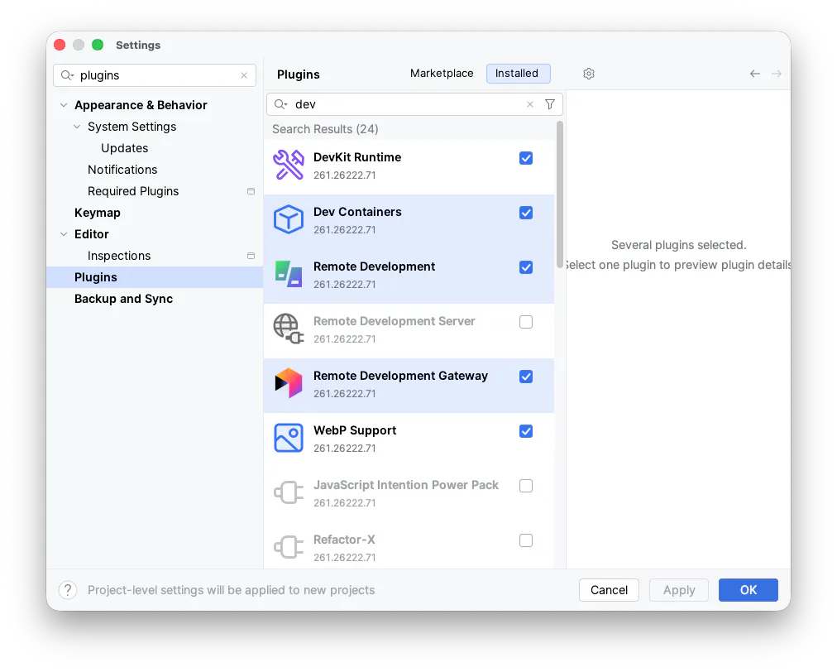Image resolution: width=837 pixels, height=672 pixels.
Task: Click the Refactor-X plug icon
Action: point(289,547)
